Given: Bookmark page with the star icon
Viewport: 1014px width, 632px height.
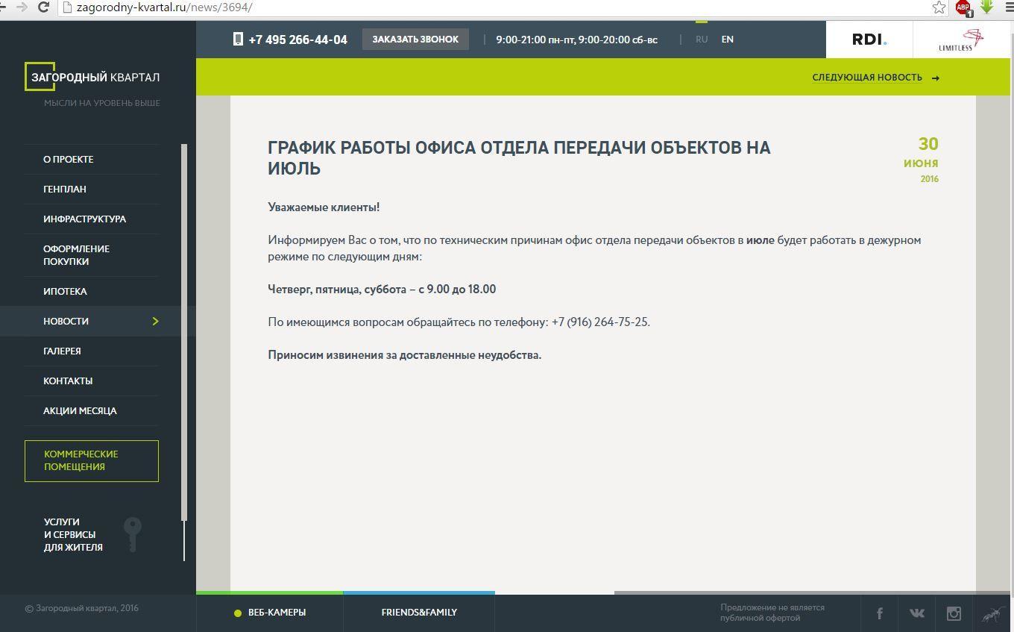Looking at the screenshot, I should pyautogui.click(x=939, y=7).
